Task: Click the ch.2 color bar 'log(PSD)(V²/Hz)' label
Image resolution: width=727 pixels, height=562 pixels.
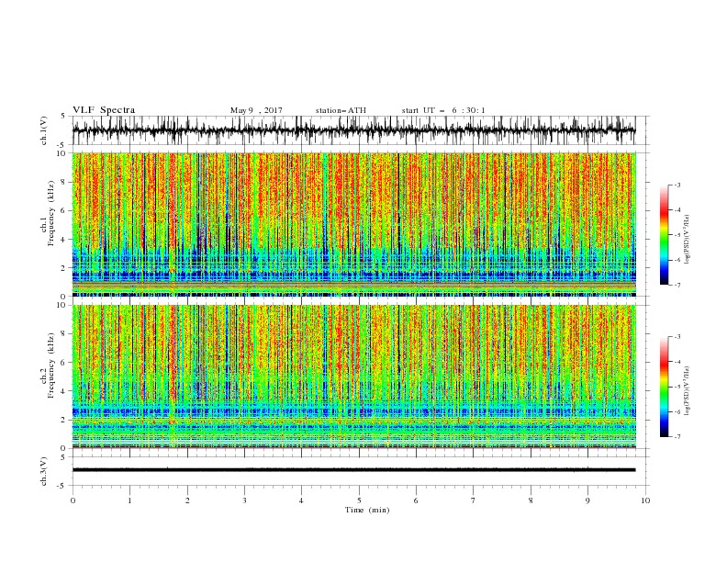Action: click(687, 390)
